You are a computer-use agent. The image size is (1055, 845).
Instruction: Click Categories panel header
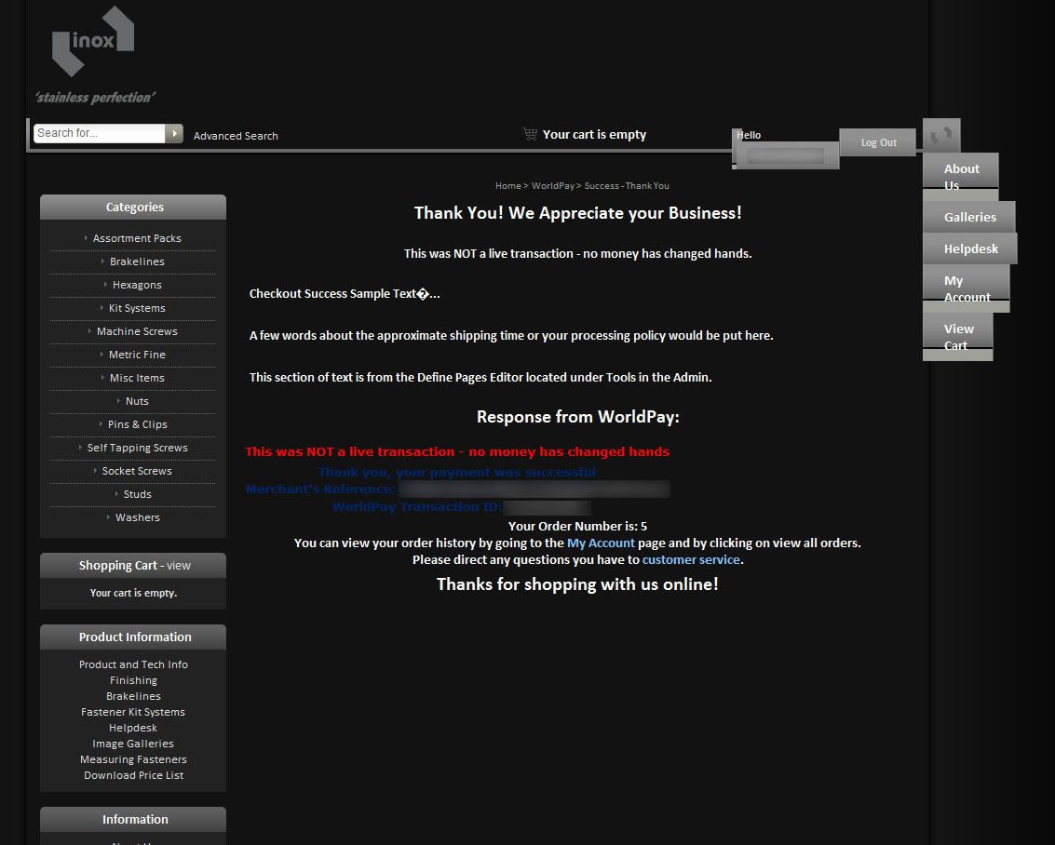(x=133, y=207)
